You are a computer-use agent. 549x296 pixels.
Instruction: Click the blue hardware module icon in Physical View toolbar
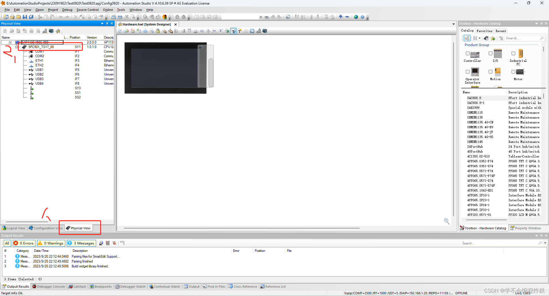point(51,31)
